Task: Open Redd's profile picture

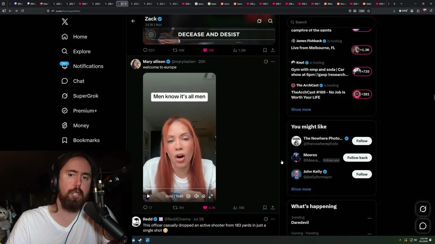Action: 136,222
